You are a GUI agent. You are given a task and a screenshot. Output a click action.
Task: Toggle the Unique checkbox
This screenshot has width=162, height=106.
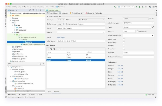point(124,46)
